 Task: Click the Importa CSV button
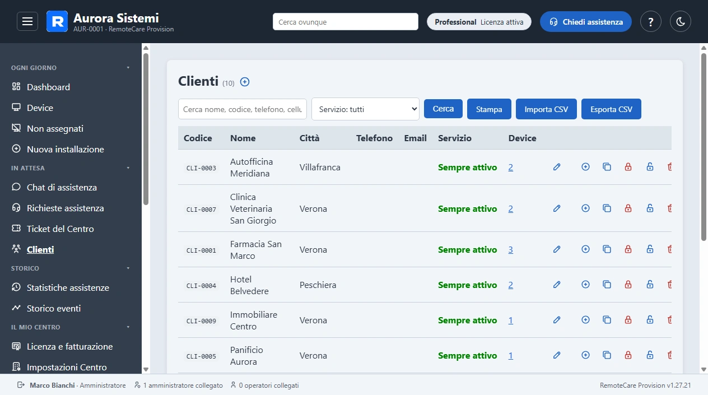[546, 109]
